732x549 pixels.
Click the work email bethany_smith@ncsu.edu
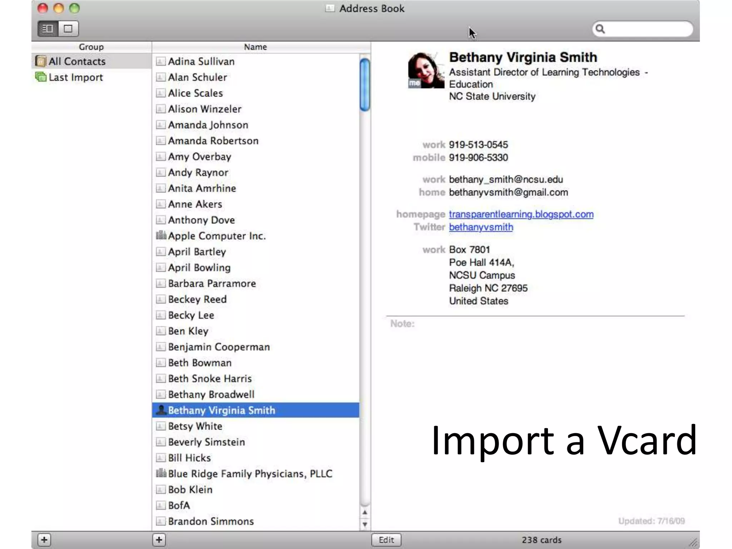(506, 179)
